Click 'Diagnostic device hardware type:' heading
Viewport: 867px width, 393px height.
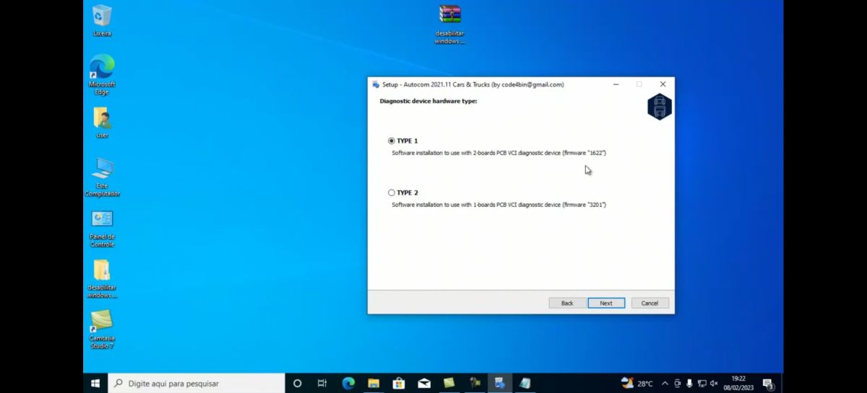coord(428,101)
